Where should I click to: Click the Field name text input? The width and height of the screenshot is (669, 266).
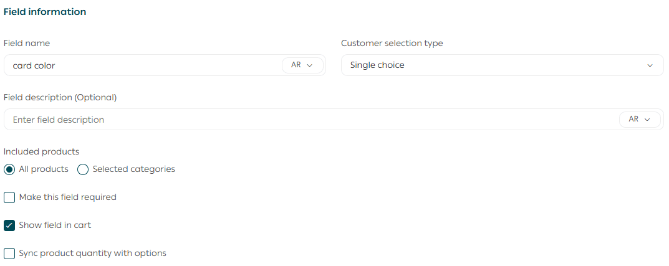143,65
